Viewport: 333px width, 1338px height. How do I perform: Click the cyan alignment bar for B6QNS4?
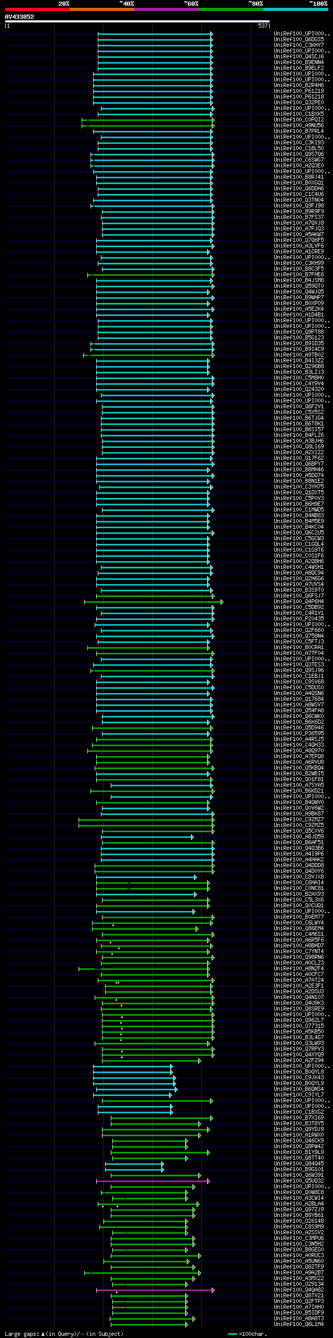tap(137, 1089)
